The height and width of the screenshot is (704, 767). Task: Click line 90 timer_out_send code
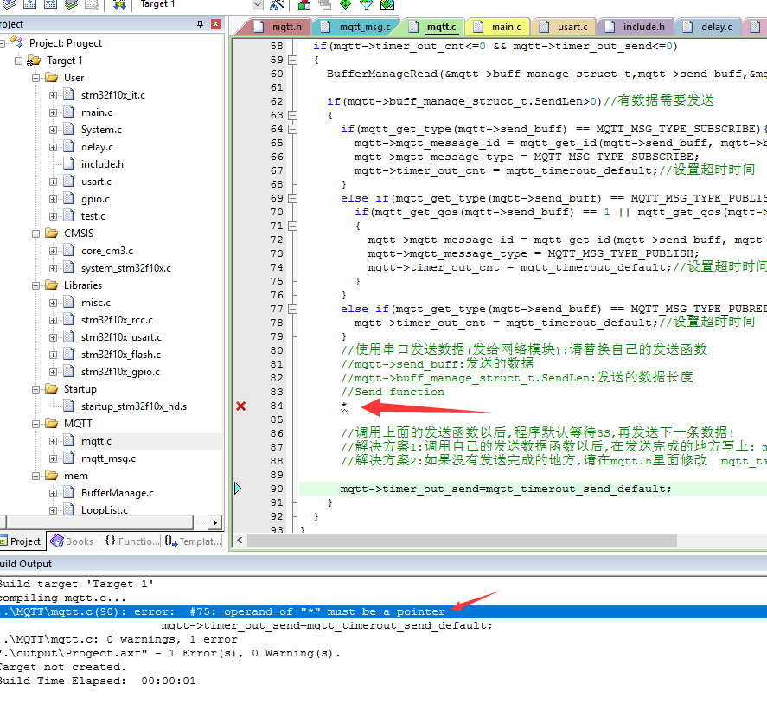click(x=506, y=489)
